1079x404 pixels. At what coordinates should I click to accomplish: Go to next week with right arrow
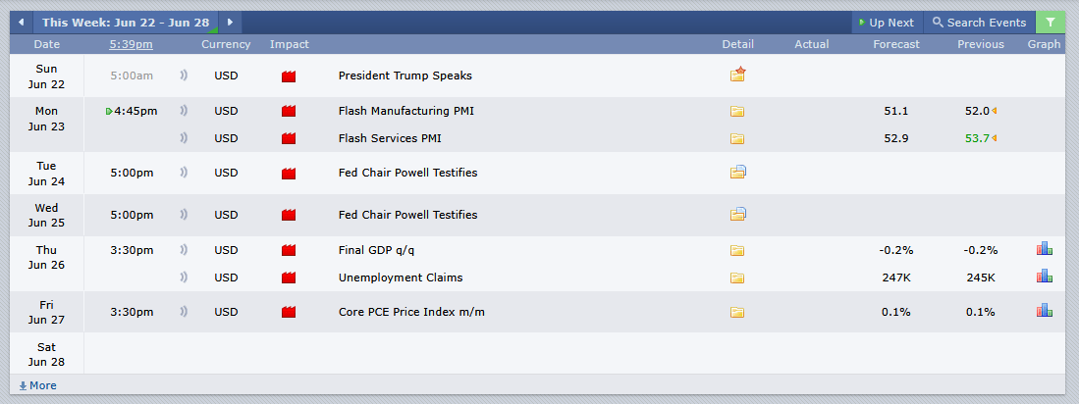230,22
